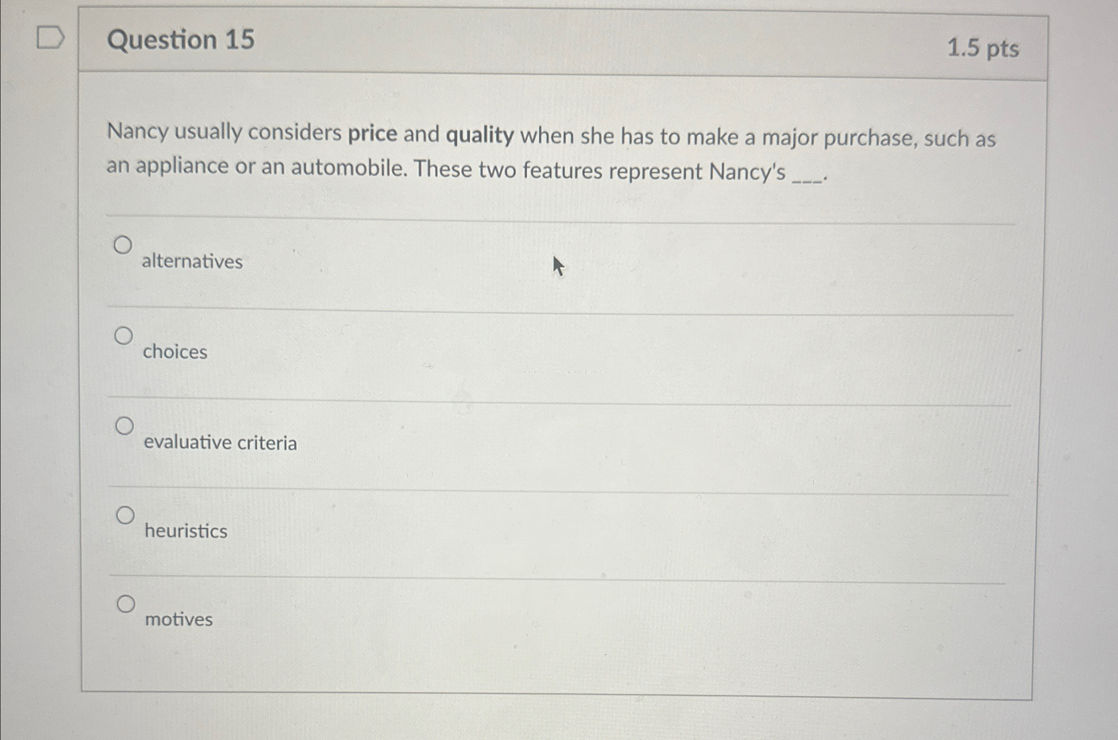1118x740 pixels.
Task: Click the alternatives answer option
Action: (x=193, y=263)
